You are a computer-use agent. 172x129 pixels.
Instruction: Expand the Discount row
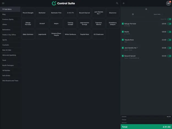(x=146, y=123)
